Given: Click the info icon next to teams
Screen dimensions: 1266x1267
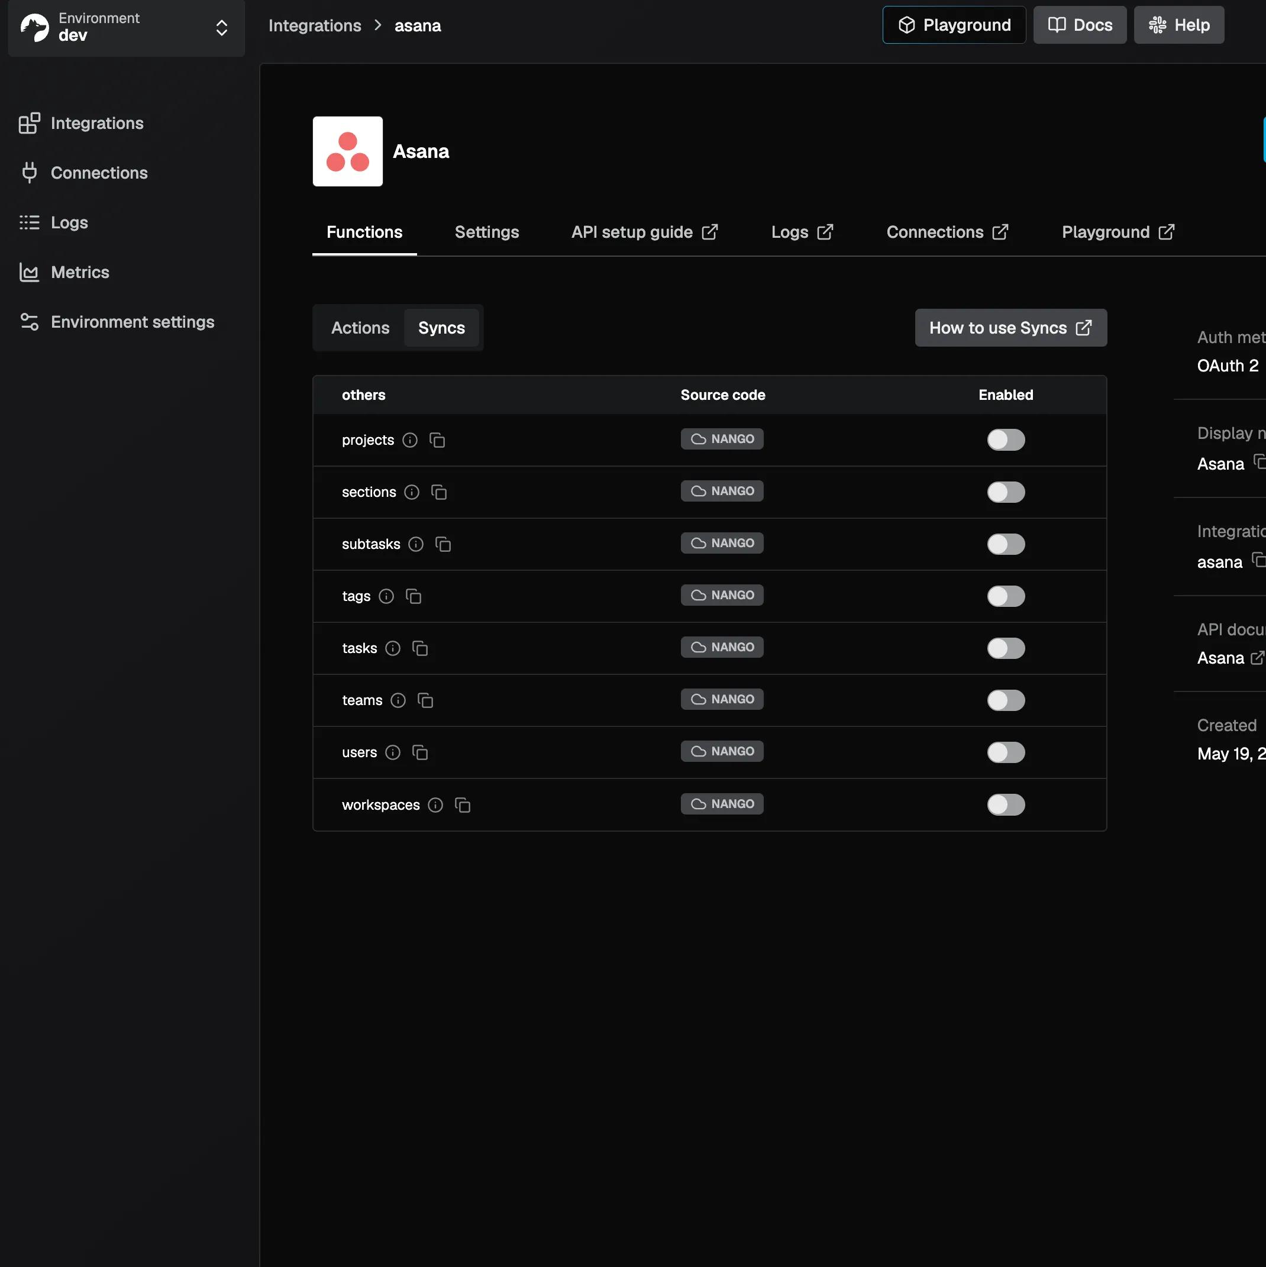Looking at the screenshot, I should point(398,700).
